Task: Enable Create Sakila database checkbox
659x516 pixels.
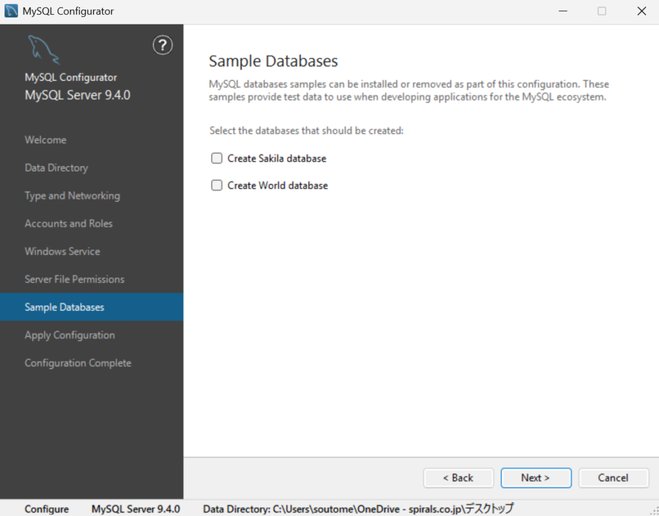Action: click(217, 158)
